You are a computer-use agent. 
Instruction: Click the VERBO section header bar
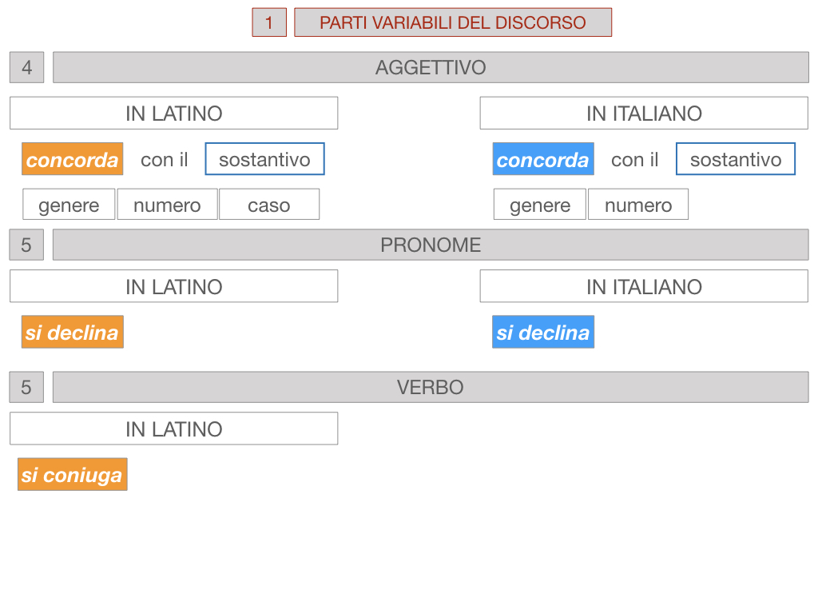(431, 387)
